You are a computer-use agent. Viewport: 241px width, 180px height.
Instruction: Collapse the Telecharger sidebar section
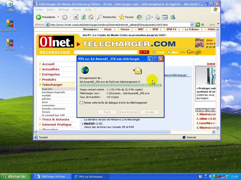(x=40, y=85)
